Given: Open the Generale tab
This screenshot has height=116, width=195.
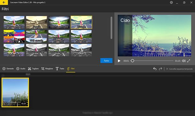Looking at the screenshot, I should point(8,69).
